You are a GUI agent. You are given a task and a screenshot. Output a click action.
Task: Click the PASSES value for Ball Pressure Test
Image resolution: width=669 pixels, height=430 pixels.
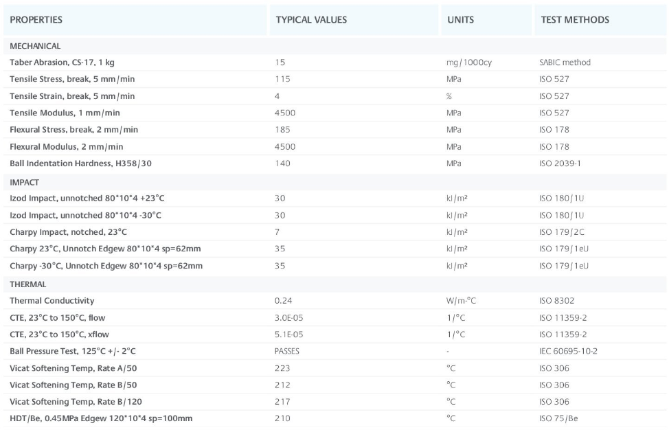(x=286, y=351)
